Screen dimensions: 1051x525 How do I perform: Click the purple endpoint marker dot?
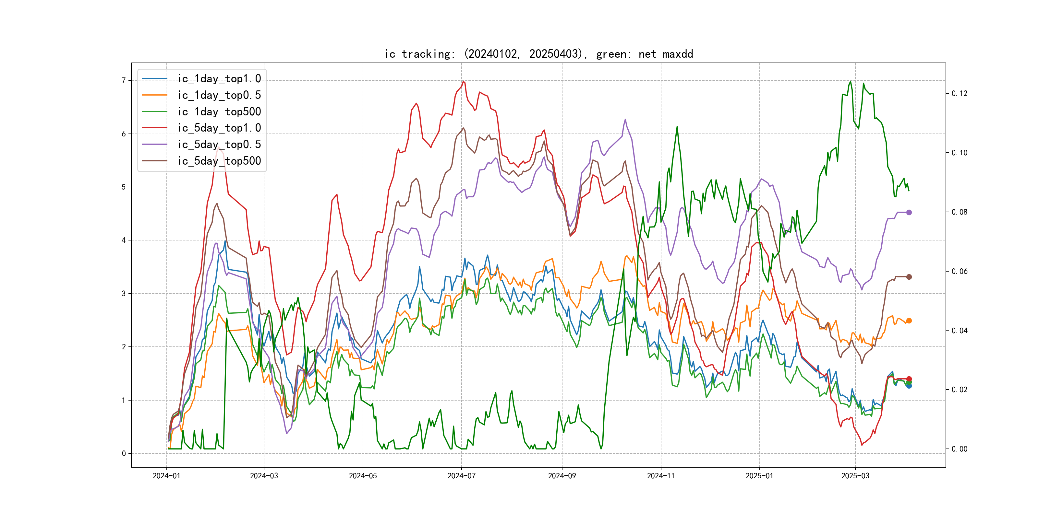(x=909, y=212)
